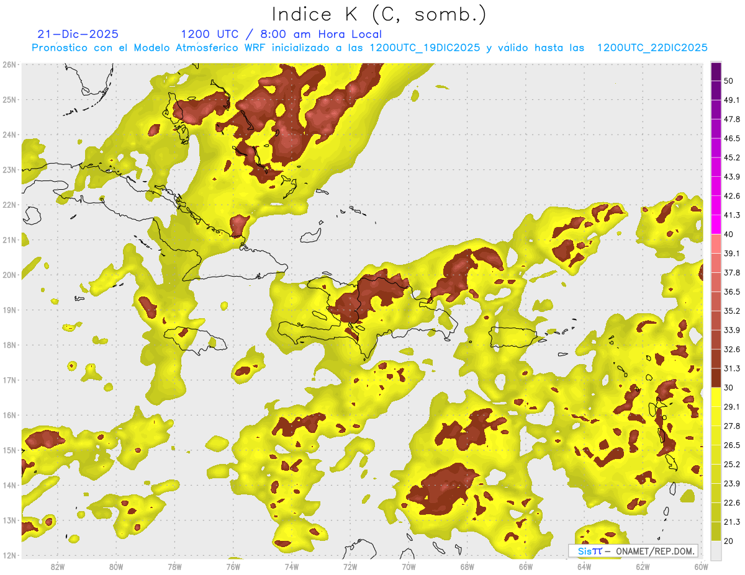745x575 pixels.
Task: Select the colorbar value 33.9
Action: tap(732, 330)
